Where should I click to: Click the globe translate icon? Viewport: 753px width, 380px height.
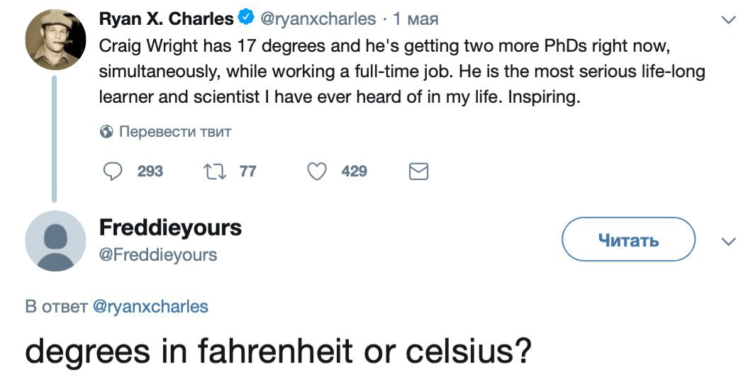[106, 132]
